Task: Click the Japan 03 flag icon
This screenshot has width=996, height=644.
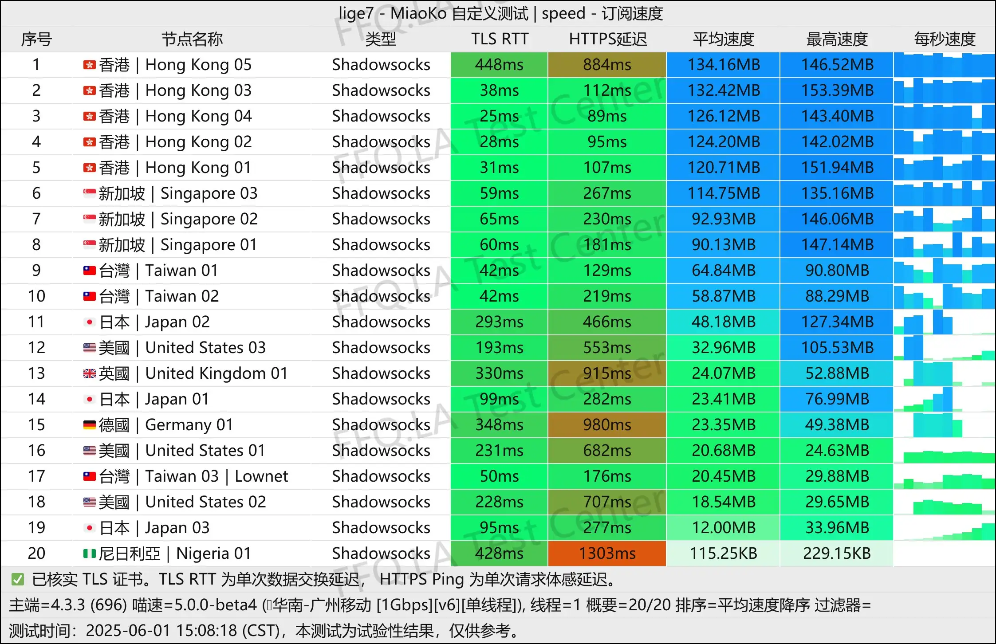Action: point(89,528)
